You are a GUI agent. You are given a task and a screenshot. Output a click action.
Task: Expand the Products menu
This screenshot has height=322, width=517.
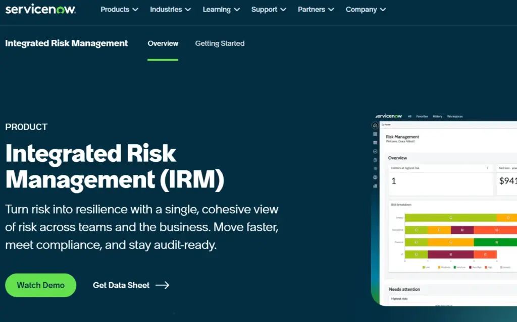click(x=119, y=10)
